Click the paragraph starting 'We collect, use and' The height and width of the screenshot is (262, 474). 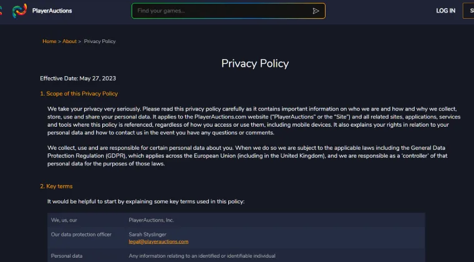pos(247,156)
